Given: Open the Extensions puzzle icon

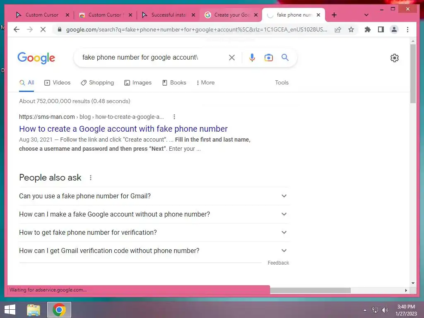Looking at the screenshot, I should pos(368,29).
